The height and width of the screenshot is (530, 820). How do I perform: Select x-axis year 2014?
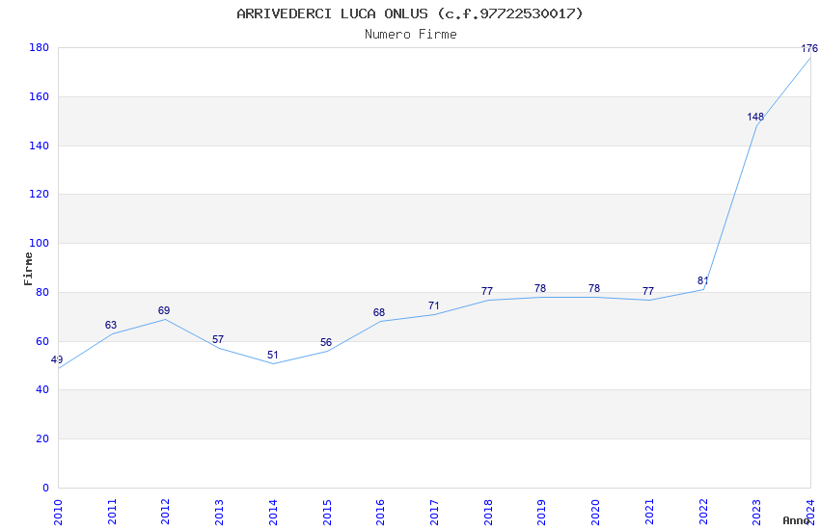273,513
